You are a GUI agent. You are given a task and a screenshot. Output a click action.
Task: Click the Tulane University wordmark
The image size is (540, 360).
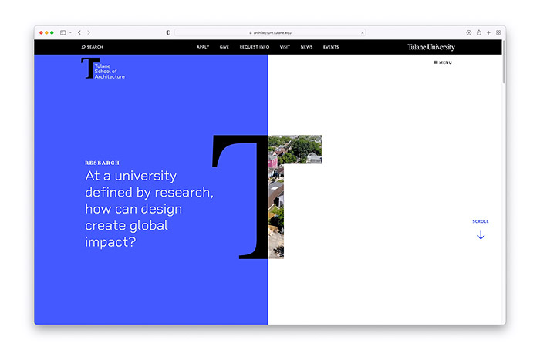431,47
